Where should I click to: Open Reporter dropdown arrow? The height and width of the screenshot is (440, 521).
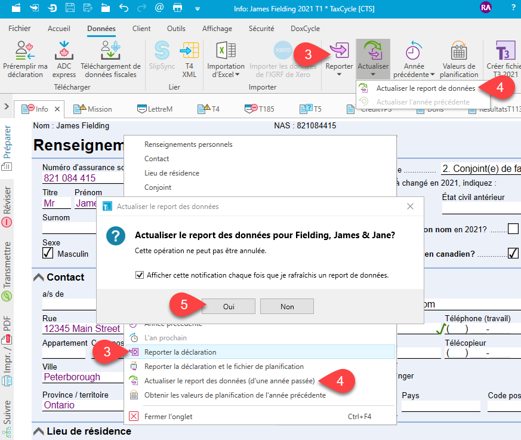[339, 75]
